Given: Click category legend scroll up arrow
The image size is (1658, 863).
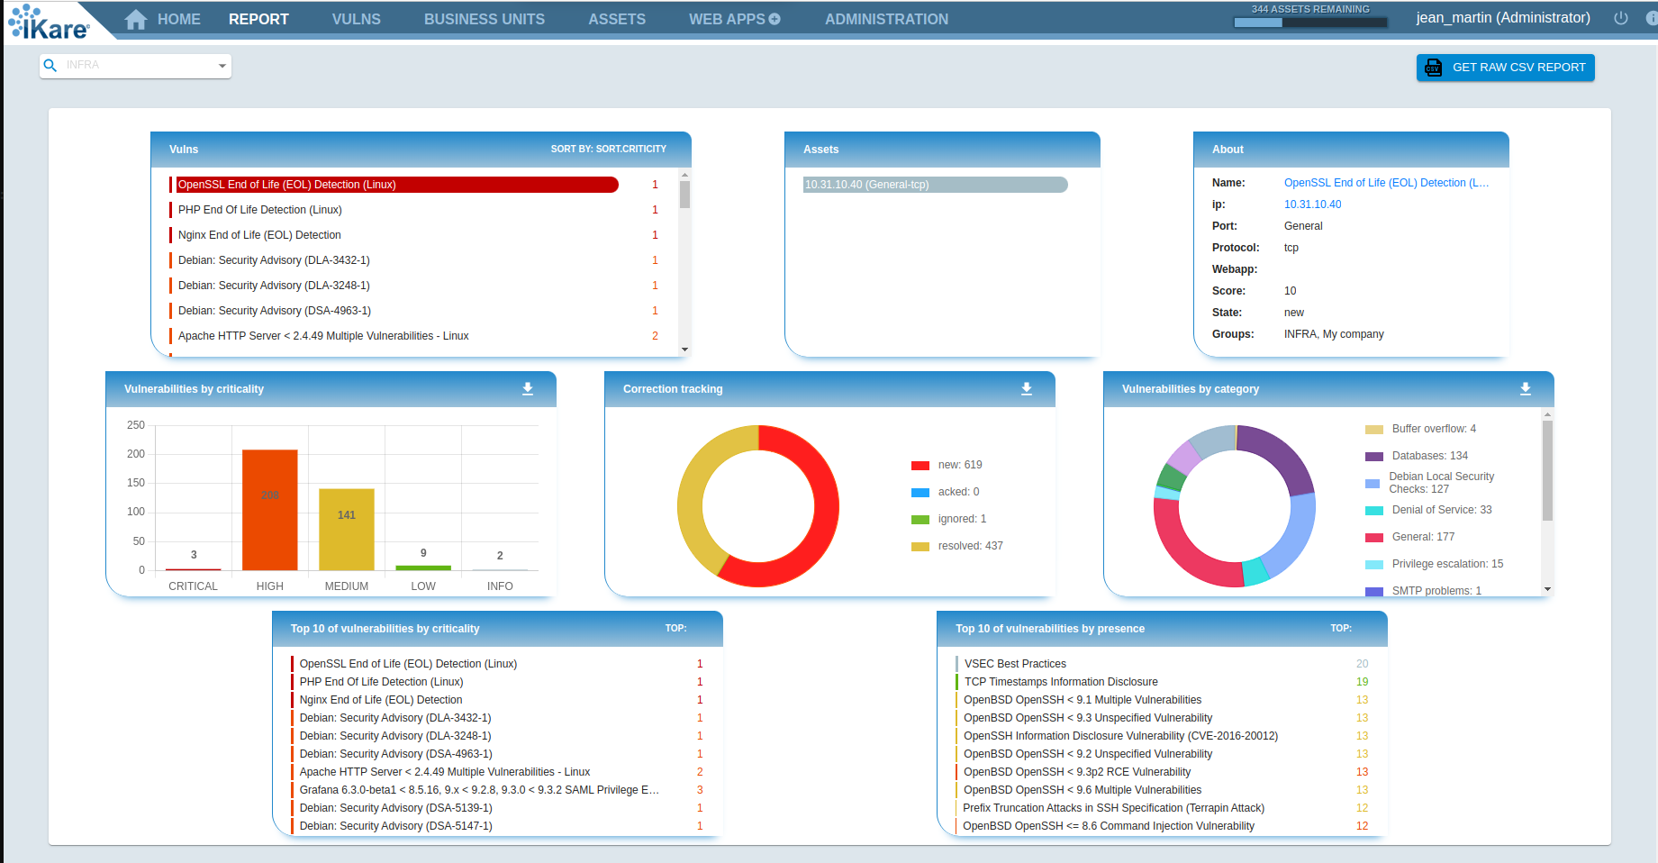Looking at the screenshot, I should click(x=1547, y=415).
